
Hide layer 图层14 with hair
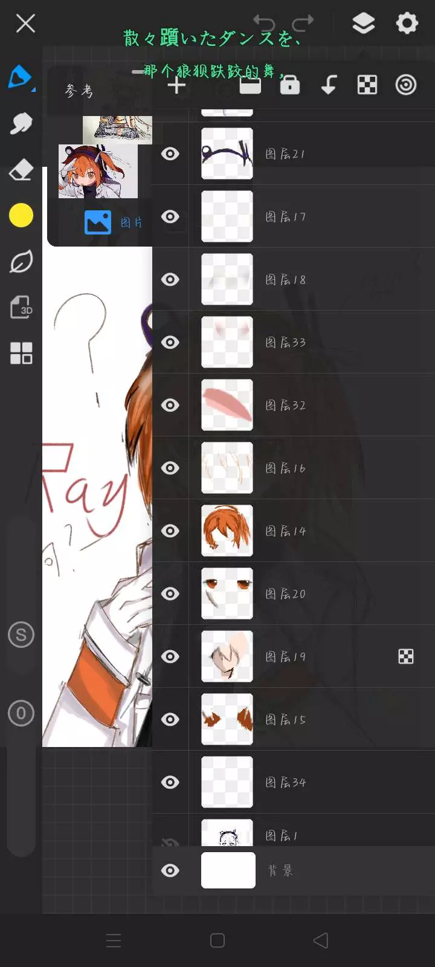click(170, 531)
